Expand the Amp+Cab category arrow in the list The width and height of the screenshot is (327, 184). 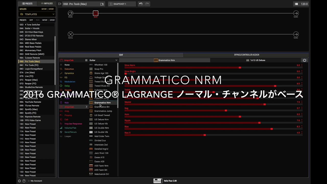(x=86, y=107)
